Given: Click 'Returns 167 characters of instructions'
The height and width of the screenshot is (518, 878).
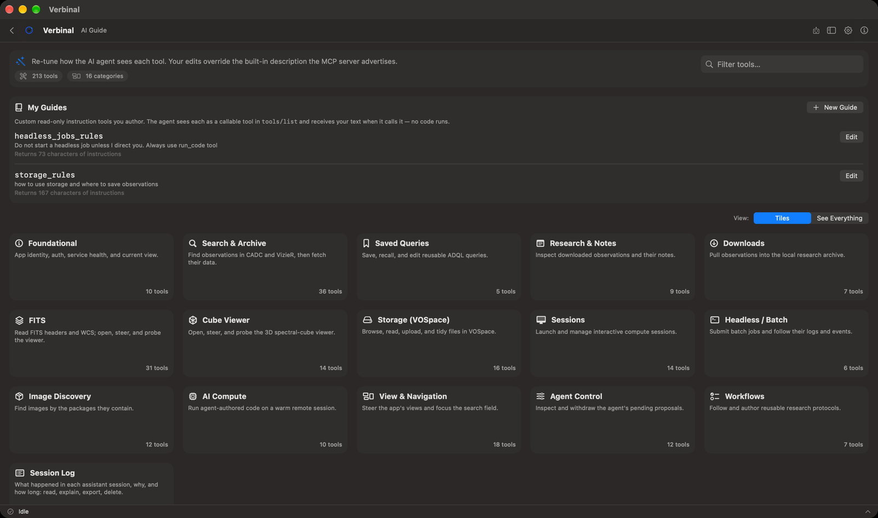Looking at the screenshot, I should (70, 193).
